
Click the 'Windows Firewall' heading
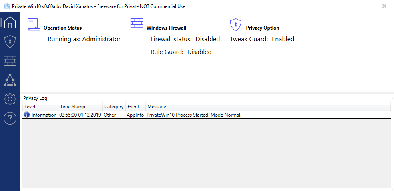[x=166, y=28]
